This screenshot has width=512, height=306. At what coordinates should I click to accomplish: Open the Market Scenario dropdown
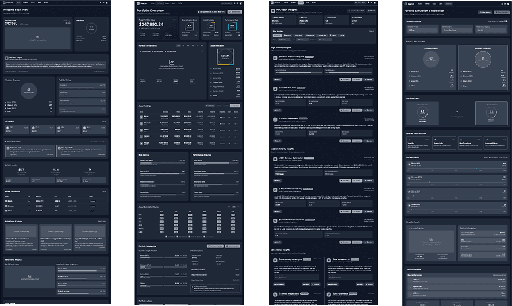457,30
